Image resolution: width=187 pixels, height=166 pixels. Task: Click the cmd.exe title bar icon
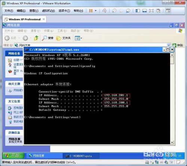(x=26, y=50)
